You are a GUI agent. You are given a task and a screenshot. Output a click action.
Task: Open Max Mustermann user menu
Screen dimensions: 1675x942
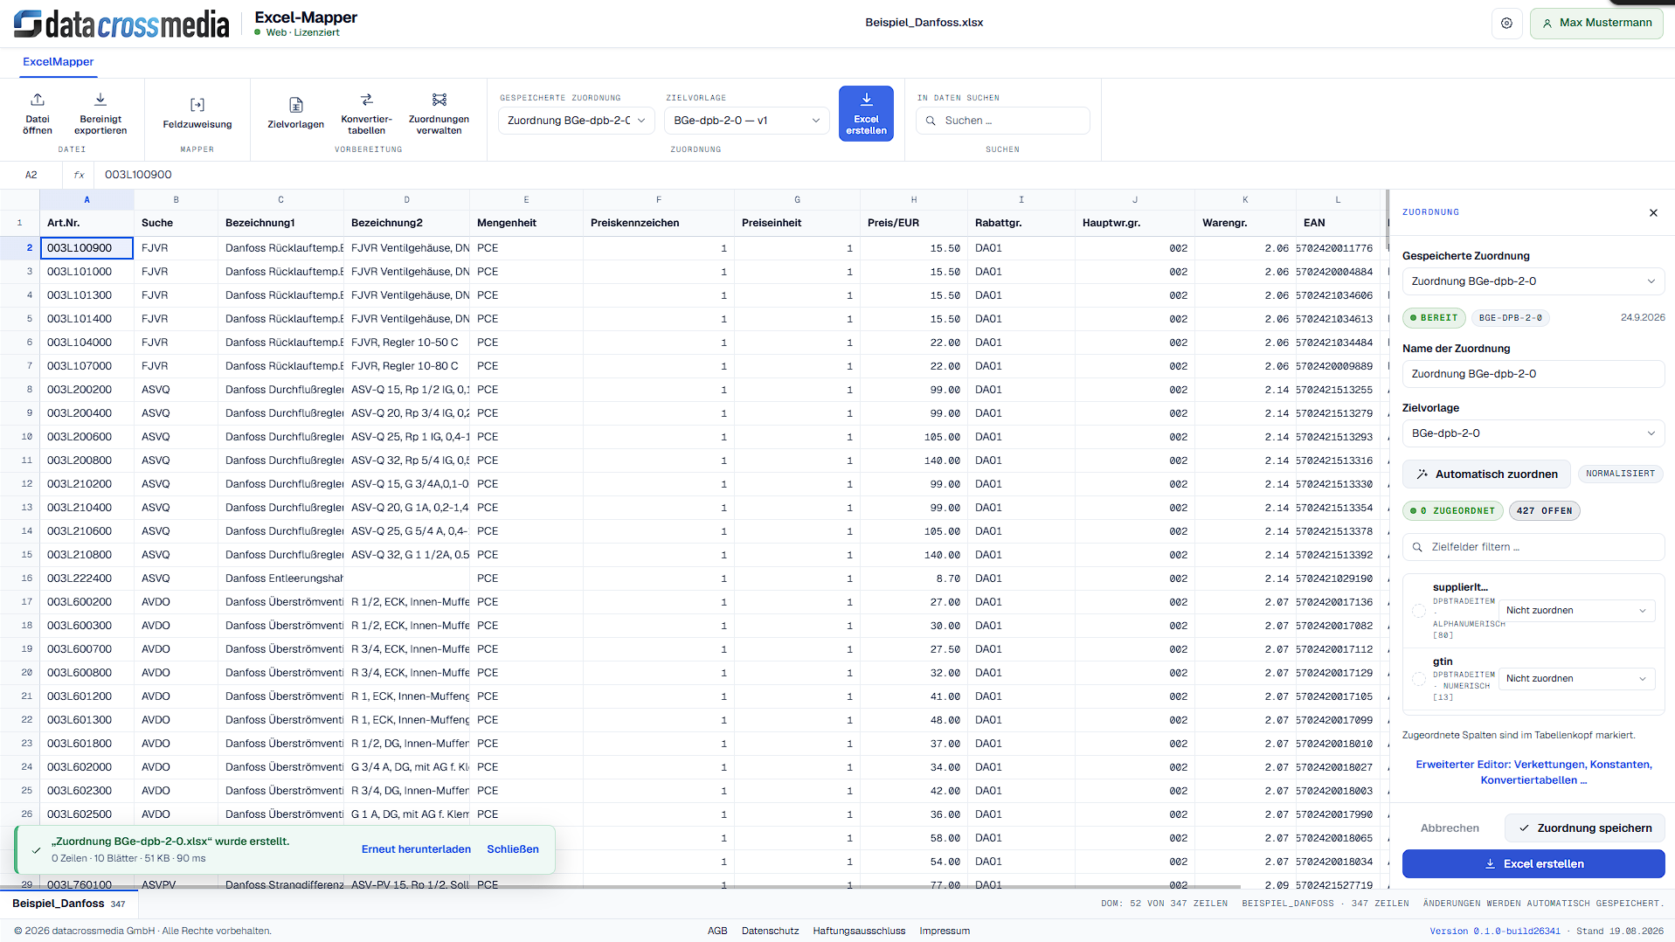click(x=1596, y=24)
